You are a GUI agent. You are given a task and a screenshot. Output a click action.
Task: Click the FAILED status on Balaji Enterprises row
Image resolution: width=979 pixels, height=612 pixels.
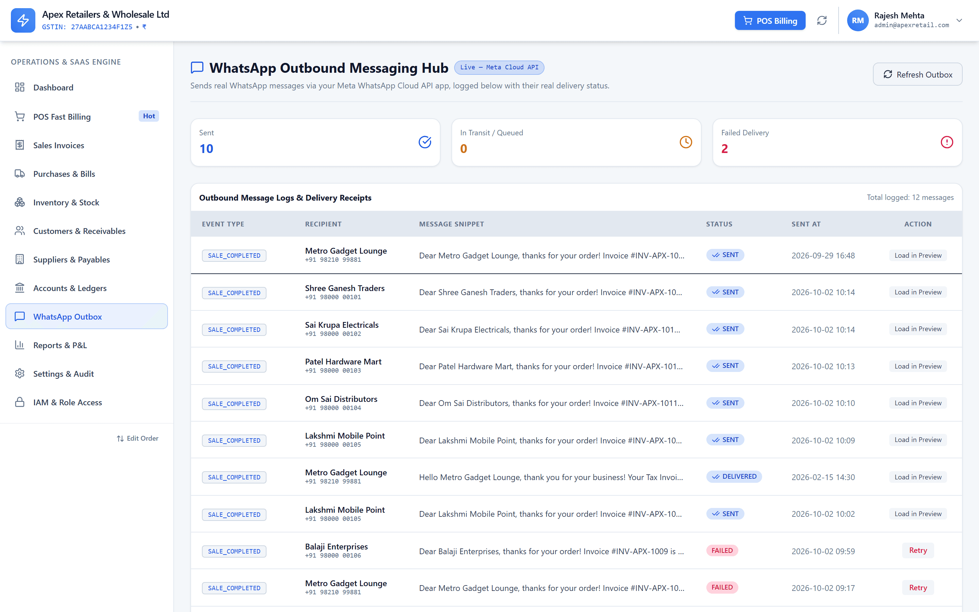(x=722, y=550)
